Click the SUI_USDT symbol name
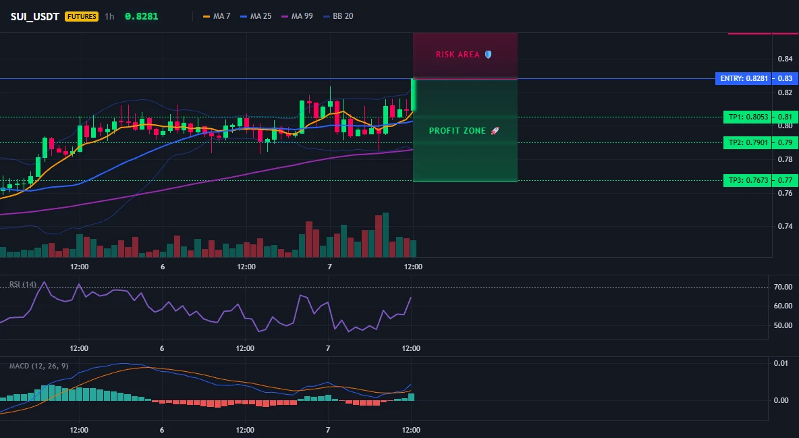Image resolution: width=799 pixels, height=438 pixels. [x=34, y=16]
